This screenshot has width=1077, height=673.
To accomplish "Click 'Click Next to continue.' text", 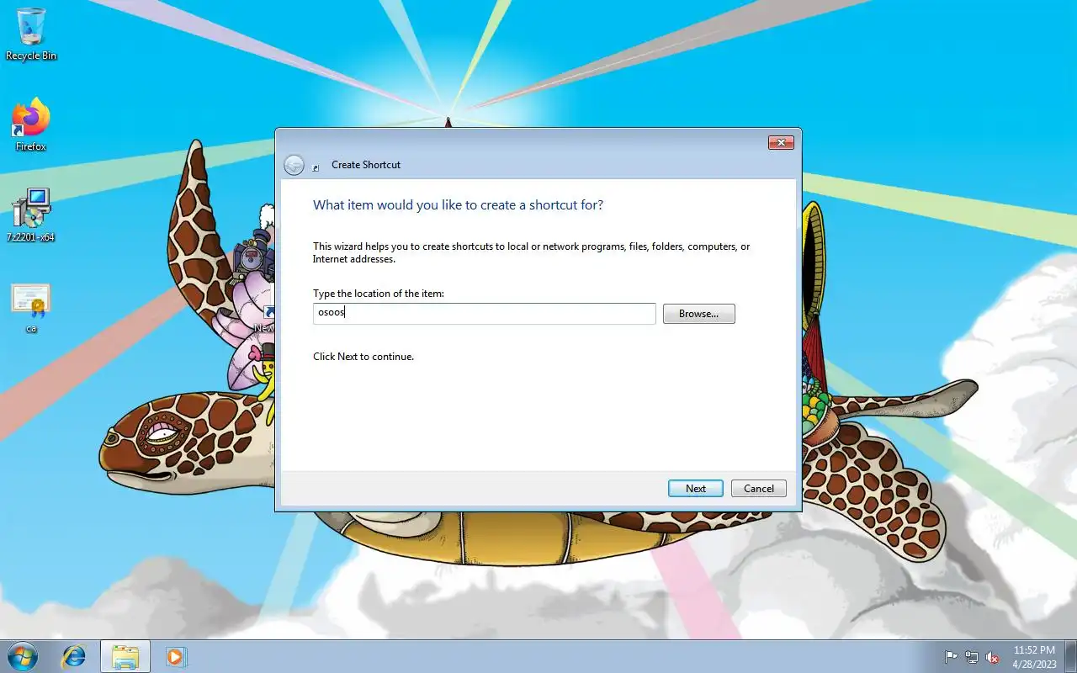I will tap(363, 357).
